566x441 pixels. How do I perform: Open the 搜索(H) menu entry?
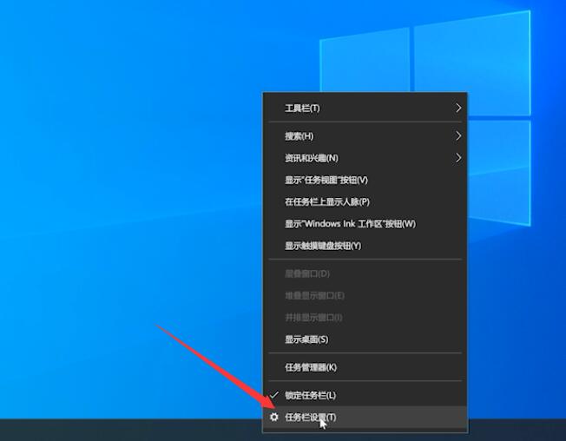[365, 136]
